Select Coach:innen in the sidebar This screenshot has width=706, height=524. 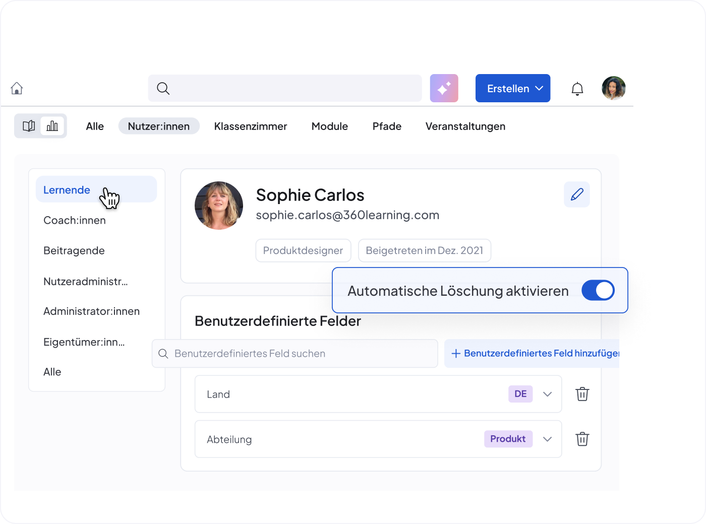point(75,220)
